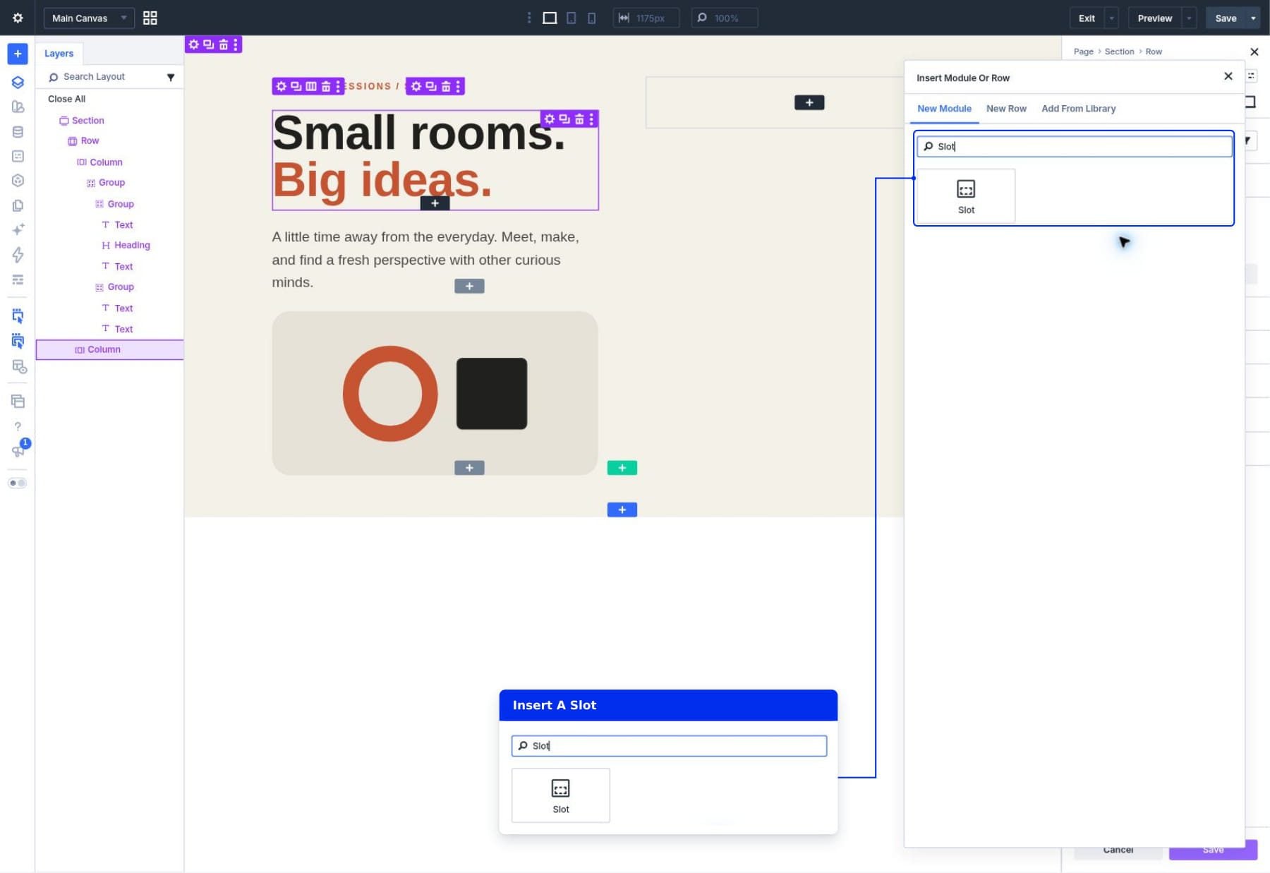This screenshot has width=1270, height=873.
Task: Open the megaphone notifications icon with badge
Action: [x=18, y=450]
